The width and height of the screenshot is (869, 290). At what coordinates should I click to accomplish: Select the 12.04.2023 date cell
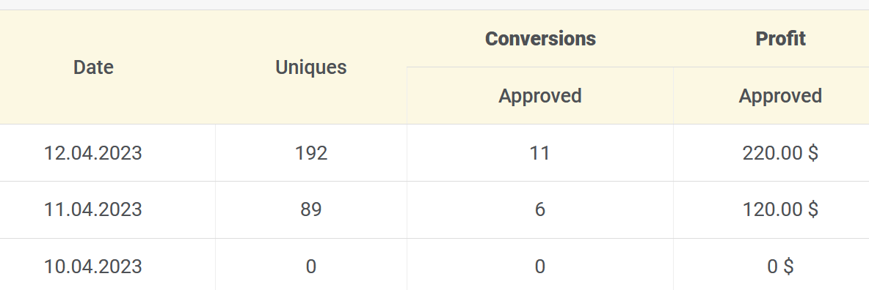[x=93, y=153]
